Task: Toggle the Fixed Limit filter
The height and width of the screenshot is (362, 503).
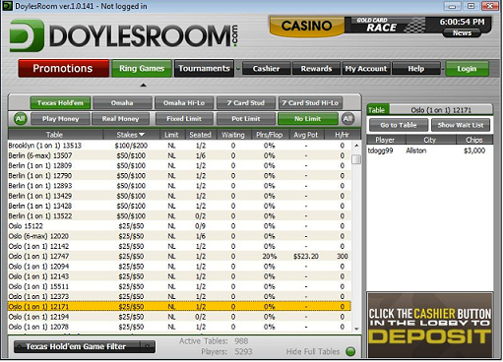Action: pyautogui.click(x=184, y=119)
